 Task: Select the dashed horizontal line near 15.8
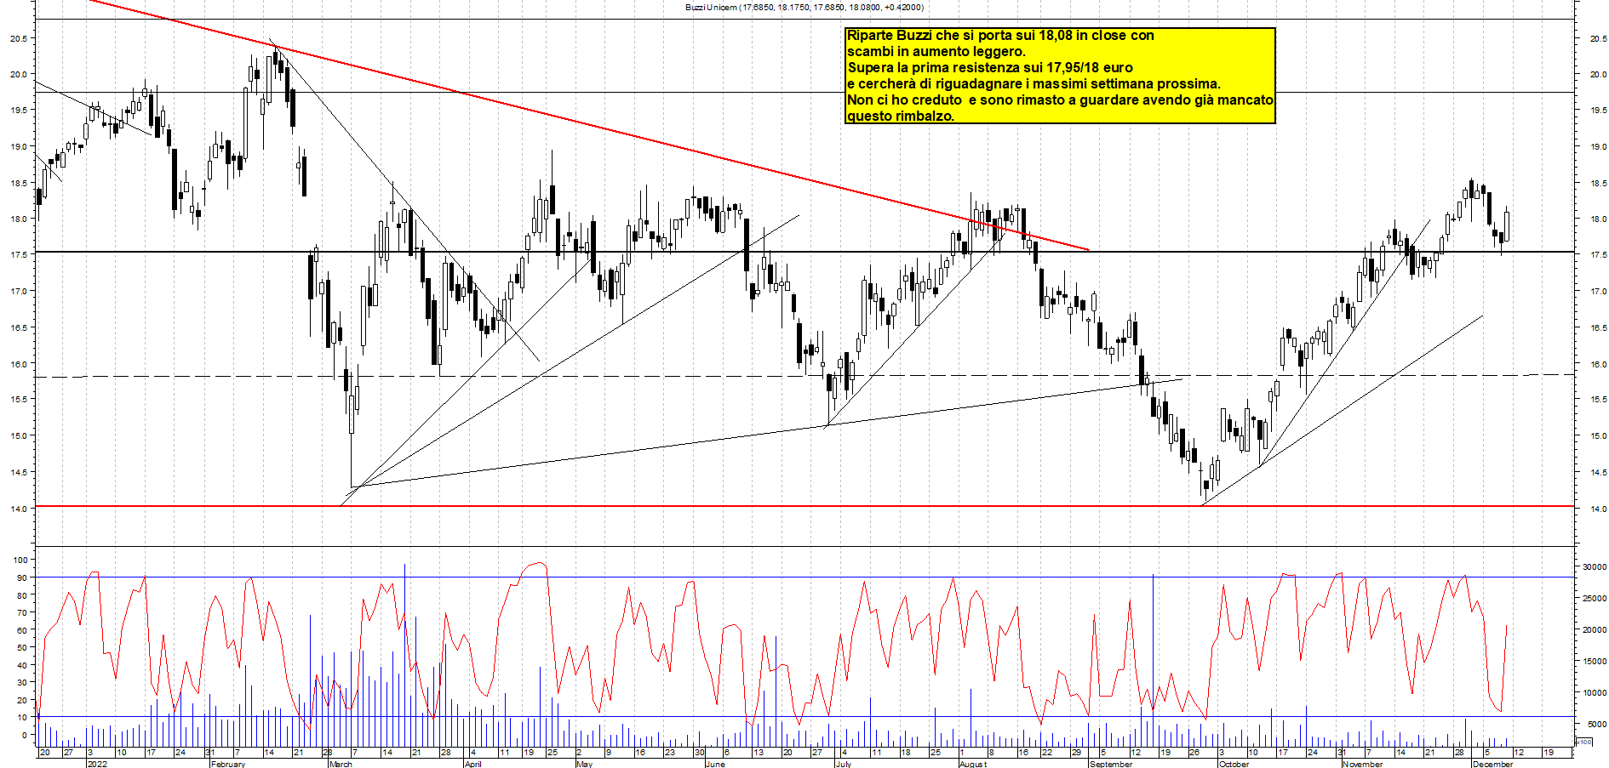point(804,376)
